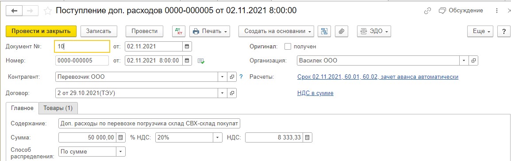
Task: Click the paperclip attached files icon
Action: coord(342,31)
